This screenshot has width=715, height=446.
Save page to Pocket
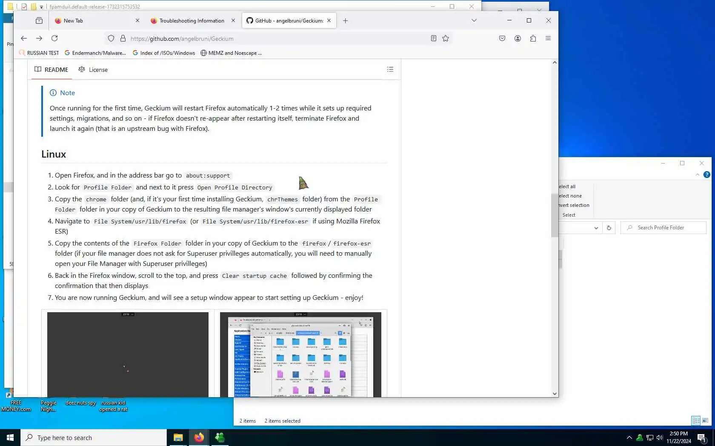point(502,38)
